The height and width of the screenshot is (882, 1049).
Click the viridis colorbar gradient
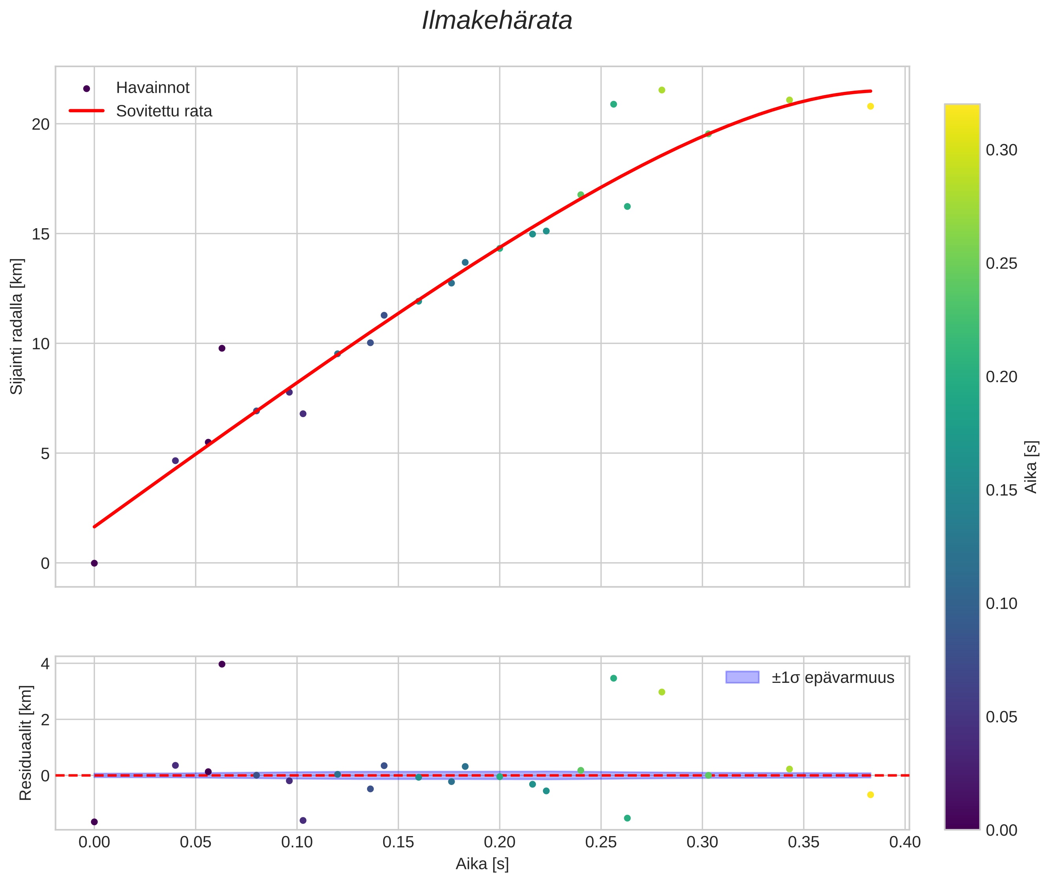click(962, 467)
